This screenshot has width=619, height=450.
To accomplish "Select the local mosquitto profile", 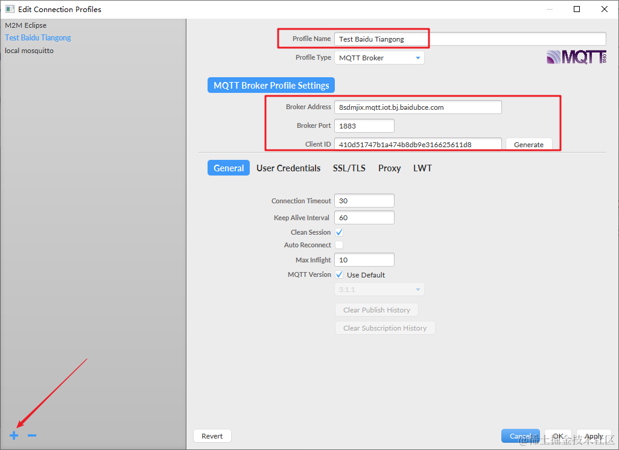I will [29, 51].
